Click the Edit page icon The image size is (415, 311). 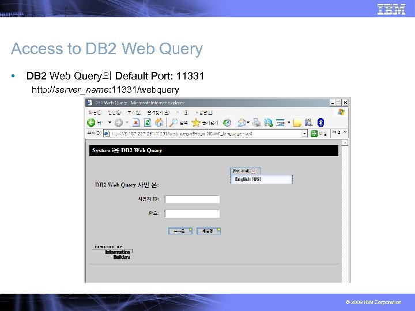click(x=268, y=123)
